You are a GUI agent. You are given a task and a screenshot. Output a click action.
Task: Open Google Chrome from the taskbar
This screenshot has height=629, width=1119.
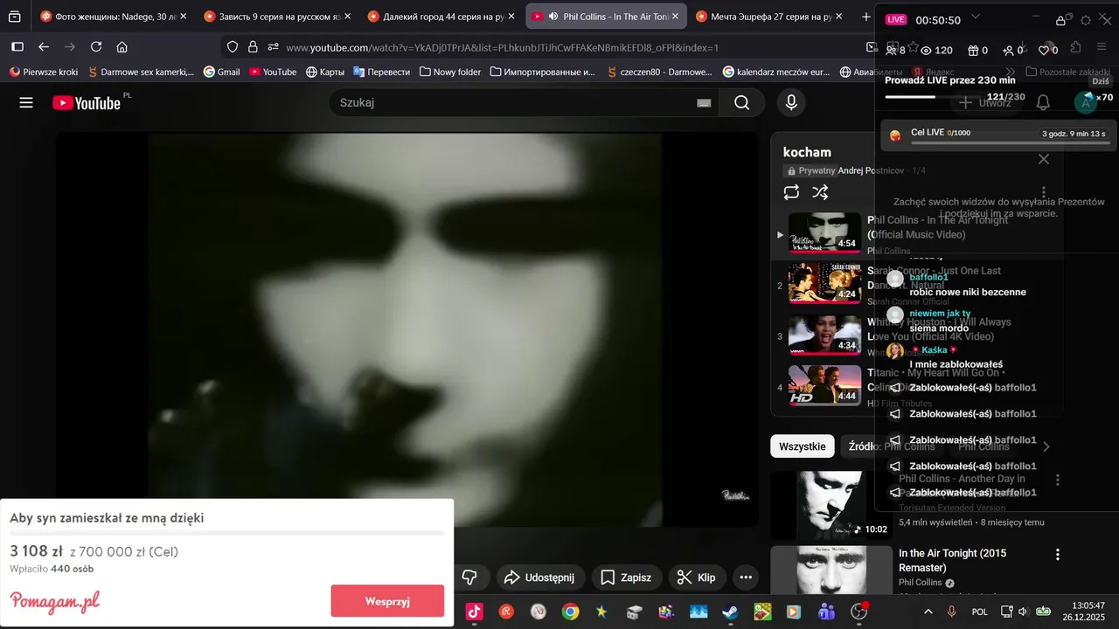570,612
